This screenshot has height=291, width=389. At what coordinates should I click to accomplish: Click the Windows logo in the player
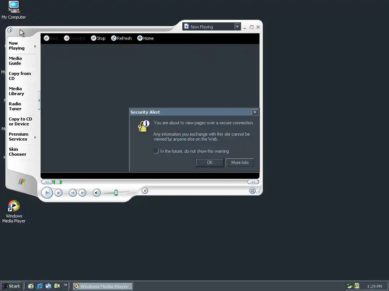(x=22, y=181)
